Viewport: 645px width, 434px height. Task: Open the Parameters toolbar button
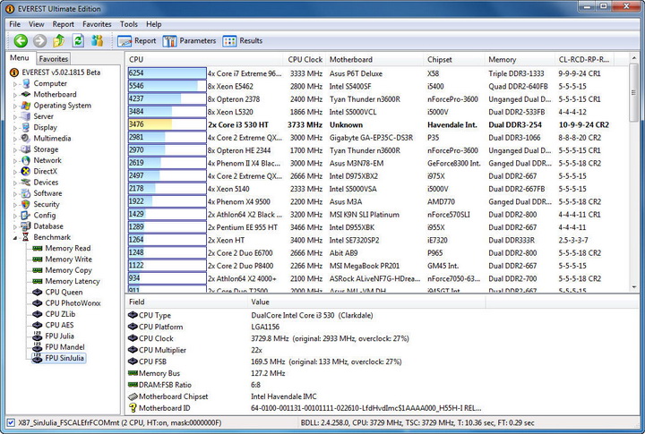point(189,40)
